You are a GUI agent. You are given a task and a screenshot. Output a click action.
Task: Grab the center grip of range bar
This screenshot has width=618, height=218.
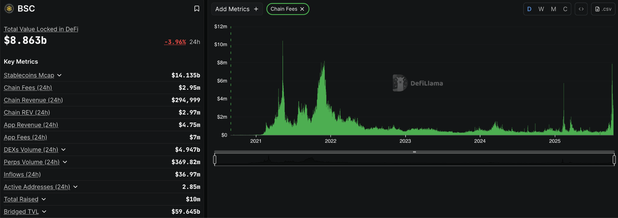pos(414,152)
